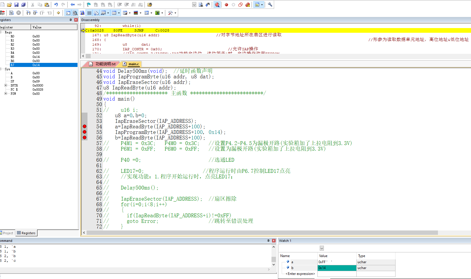
Task: Click the Value column header in Registers
Action: [54, 27]
